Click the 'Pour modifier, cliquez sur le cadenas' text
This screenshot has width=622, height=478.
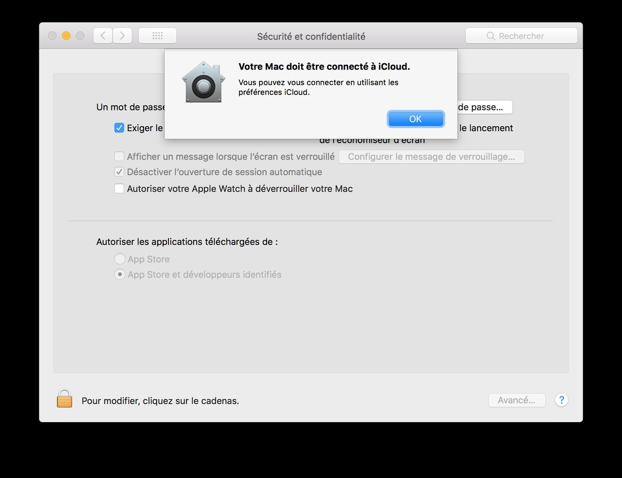160,401
